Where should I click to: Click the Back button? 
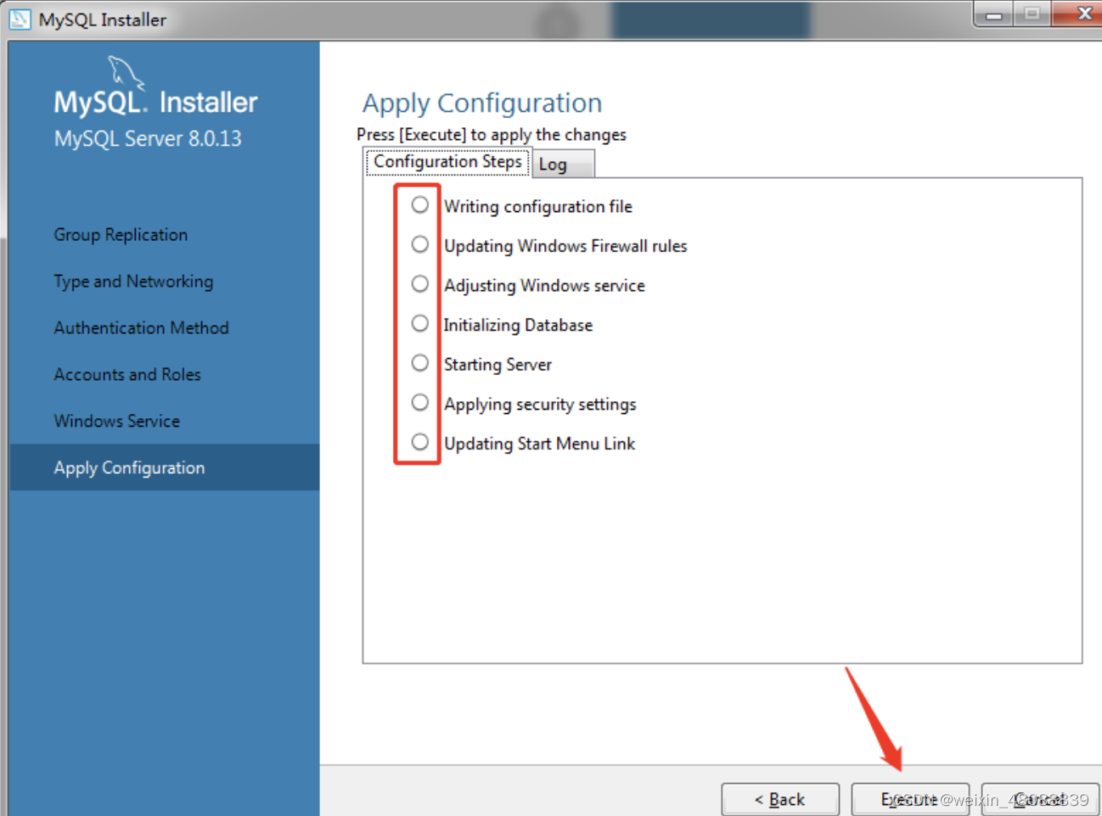(x=780, y=799)
